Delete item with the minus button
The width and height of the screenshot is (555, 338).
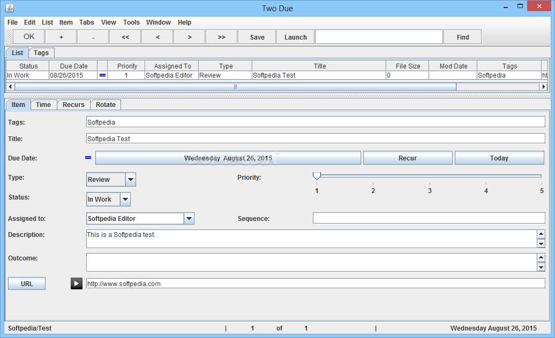click(x=93, y=37)
